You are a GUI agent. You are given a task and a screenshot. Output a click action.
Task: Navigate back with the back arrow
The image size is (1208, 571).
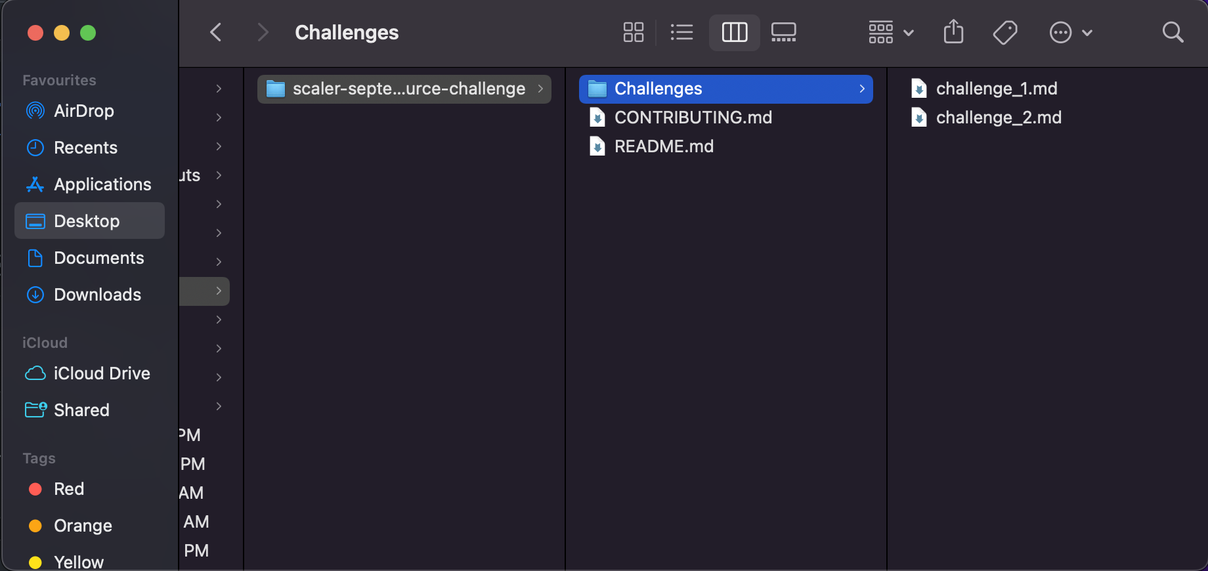point(215,32)
